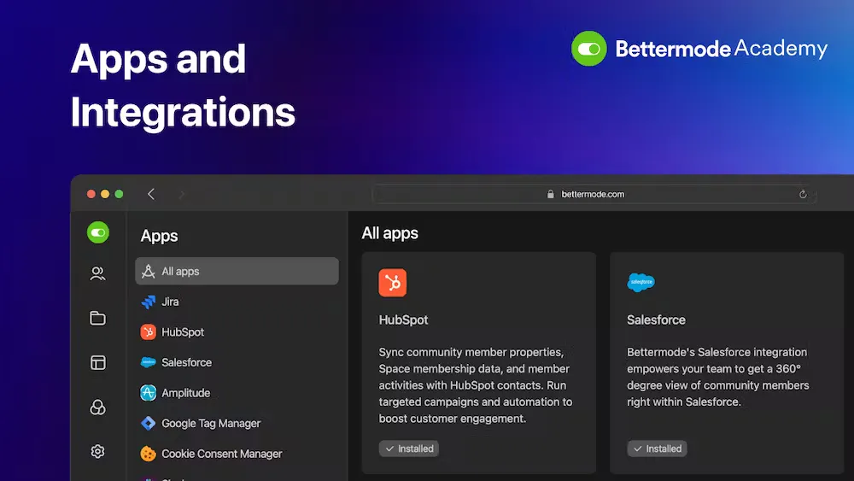The height and width of the screenshot is (481, 854).
Task: Click the Cookie Consent Manager cookie icon
Action: (148, 454)
